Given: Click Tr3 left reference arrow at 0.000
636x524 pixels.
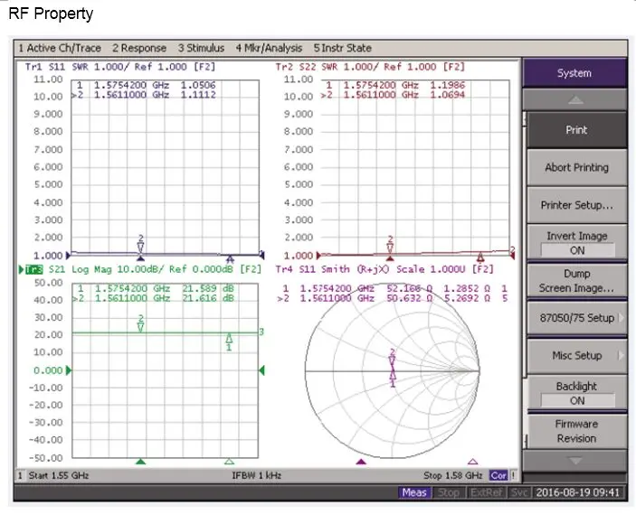Looking at the screenshot, I should [69, 370].
